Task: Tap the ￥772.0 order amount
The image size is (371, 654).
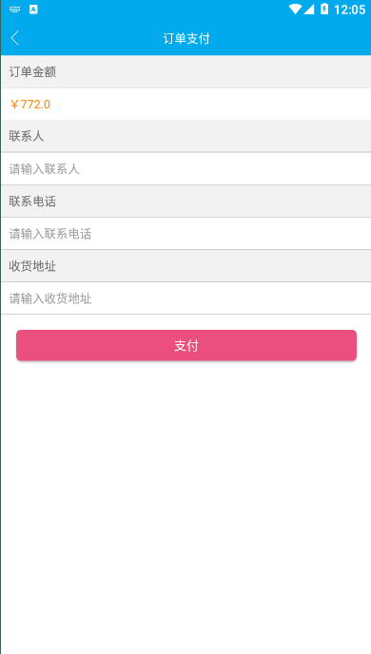Action: (x=30, y=105)
